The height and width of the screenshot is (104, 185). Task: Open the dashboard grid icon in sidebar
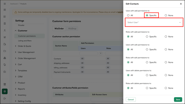[x=5, y=10]
